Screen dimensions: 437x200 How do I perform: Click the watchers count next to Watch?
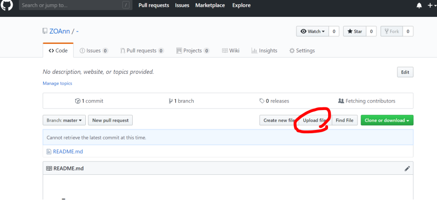[334, 32]
